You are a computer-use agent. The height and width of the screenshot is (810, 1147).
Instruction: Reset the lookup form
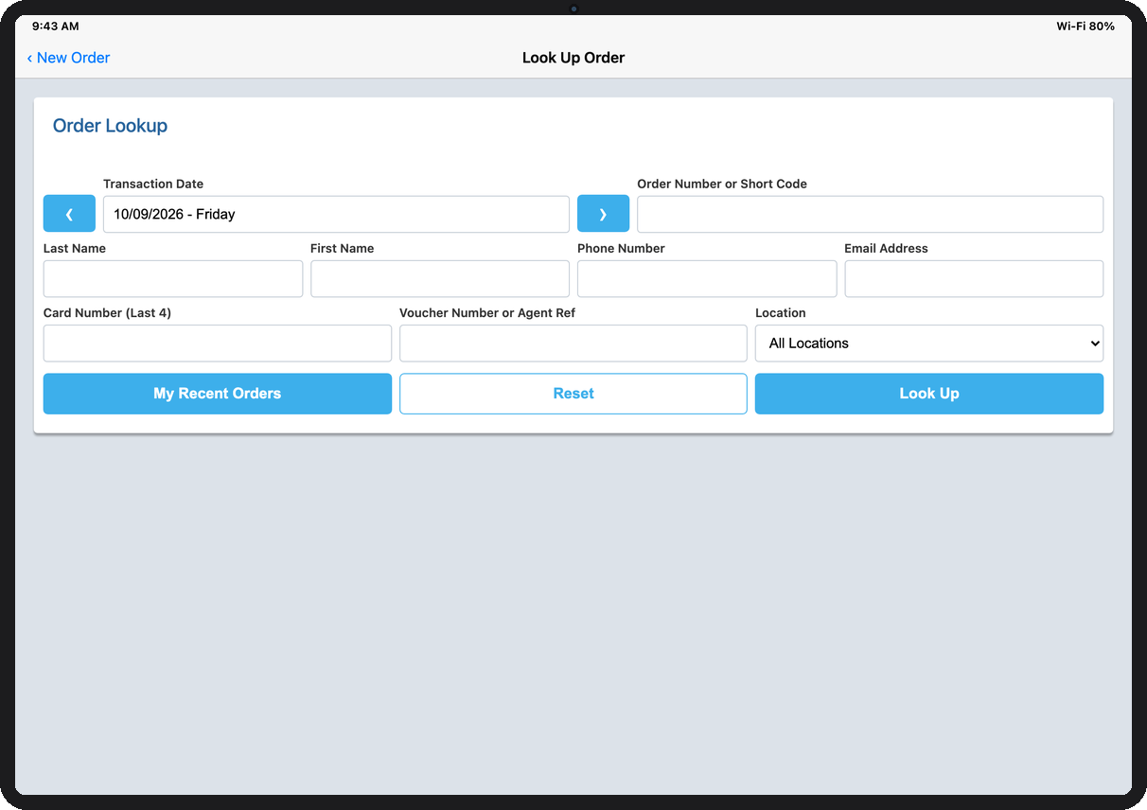[x=573, y=394]
